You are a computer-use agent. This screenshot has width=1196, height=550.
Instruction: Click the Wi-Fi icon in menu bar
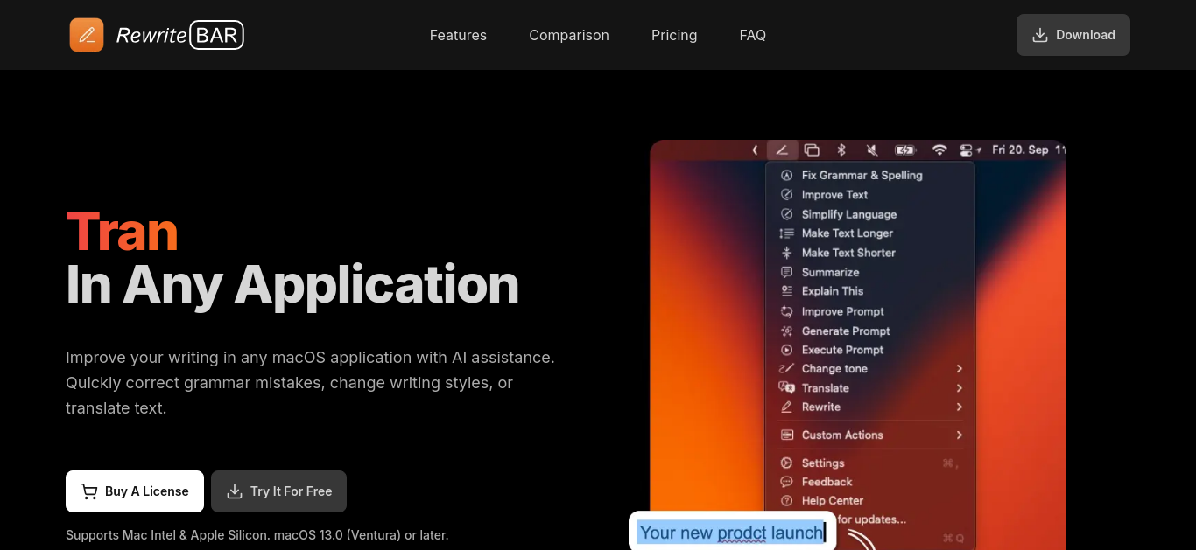pos(939,150)
